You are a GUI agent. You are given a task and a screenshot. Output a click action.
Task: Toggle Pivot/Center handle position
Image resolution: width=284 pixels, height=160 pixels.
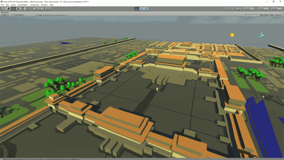coord(38,9)
